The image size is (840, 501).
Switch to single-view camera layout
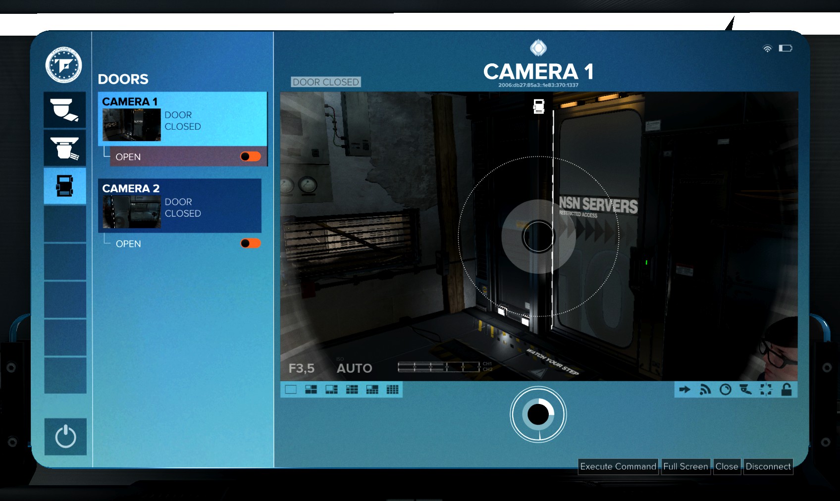(x=291, y=390)
